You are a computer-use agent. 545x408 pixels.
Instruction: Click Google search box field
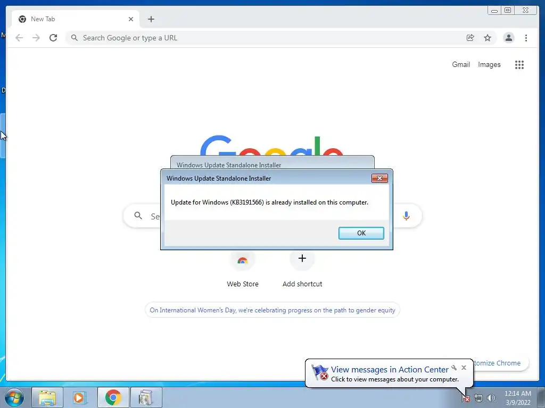tap(272, 216)
